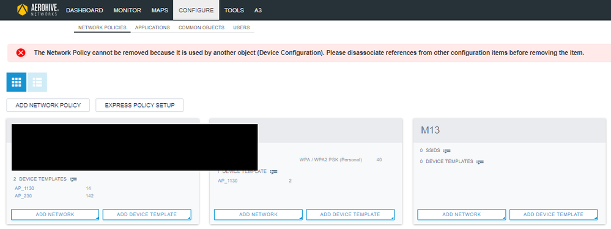Open AP_1130 template in first card

point(24,188)
